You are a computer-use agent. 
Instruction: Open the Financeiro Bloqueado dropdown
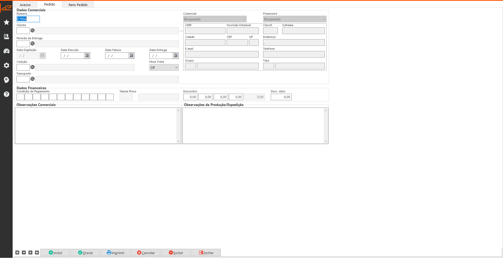(x=324, y=19)
